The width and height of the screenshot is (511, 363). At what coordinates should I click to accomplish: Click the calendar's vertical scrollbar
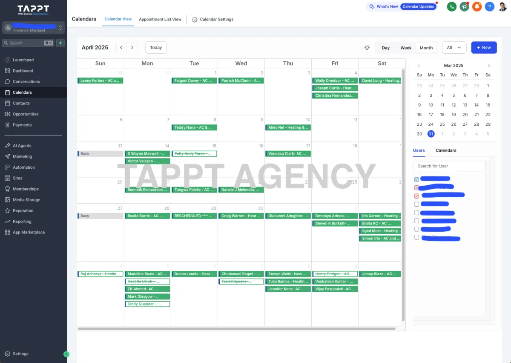tap(403, 194)
